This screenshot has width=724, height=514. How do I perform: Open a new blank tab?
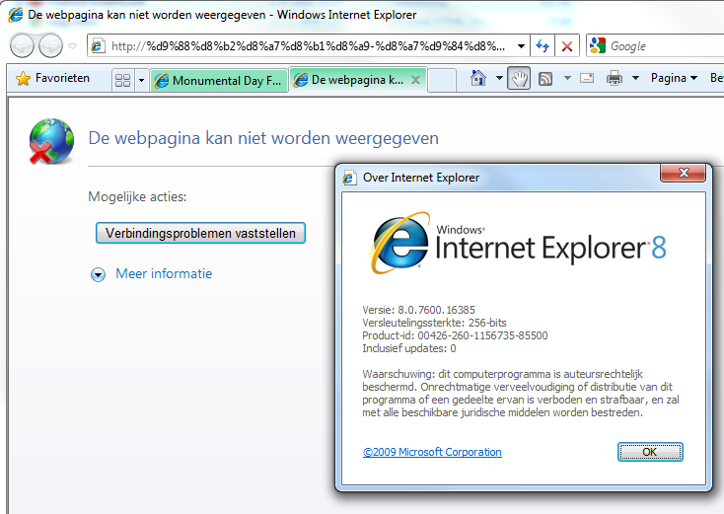[442, 80]
